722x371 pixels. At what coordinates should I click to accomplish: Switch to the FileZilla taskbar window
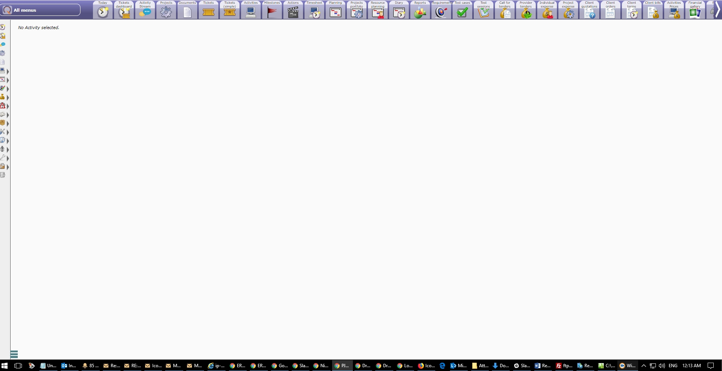click(x=564, y=366)
